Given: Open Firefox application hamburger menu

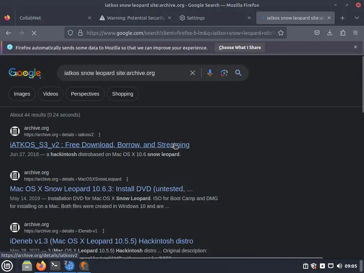Looking at the screenshot, I should [x=355, y=33].
